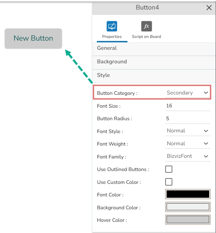Open the Background Color swatch
Viewport: 216px width, 233px height.
click(188, 207)
